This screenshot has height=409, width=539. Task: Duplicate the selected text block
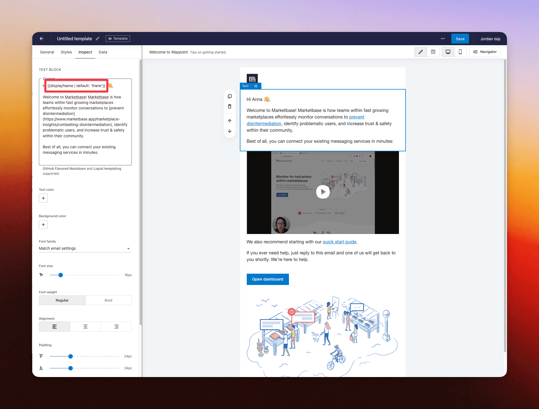230,96
